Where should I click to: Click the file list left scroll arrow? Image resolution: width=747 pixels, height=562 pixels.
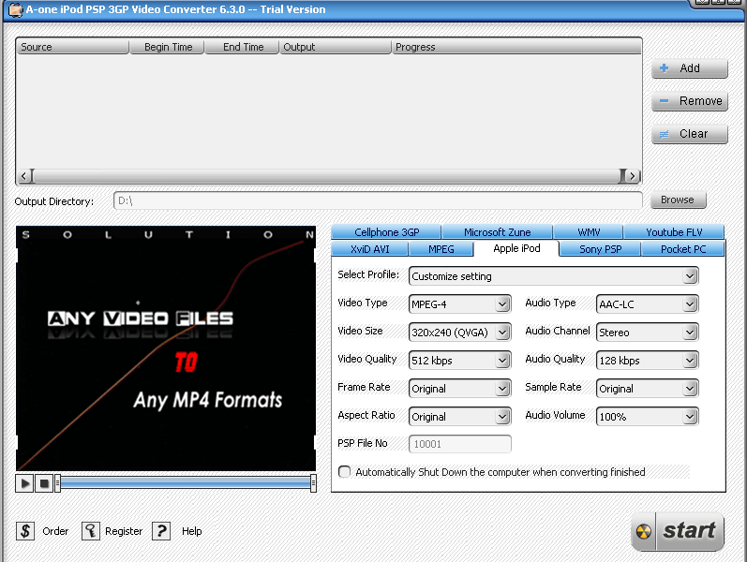coord(23,176)
